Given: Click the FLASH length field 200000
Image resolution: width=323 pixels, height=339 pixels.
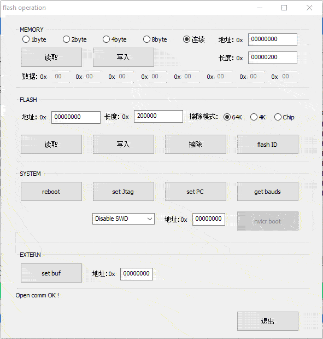Looking at the screenshot, I should coord(158,116).
